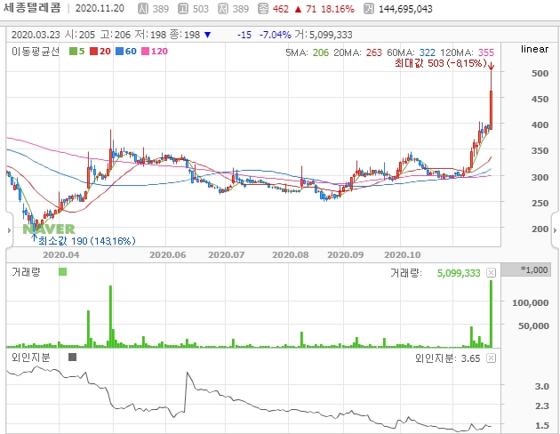This screenshot has width=560, height=434.
Task: Toggle the linear scale label
Action: (534, 49)
